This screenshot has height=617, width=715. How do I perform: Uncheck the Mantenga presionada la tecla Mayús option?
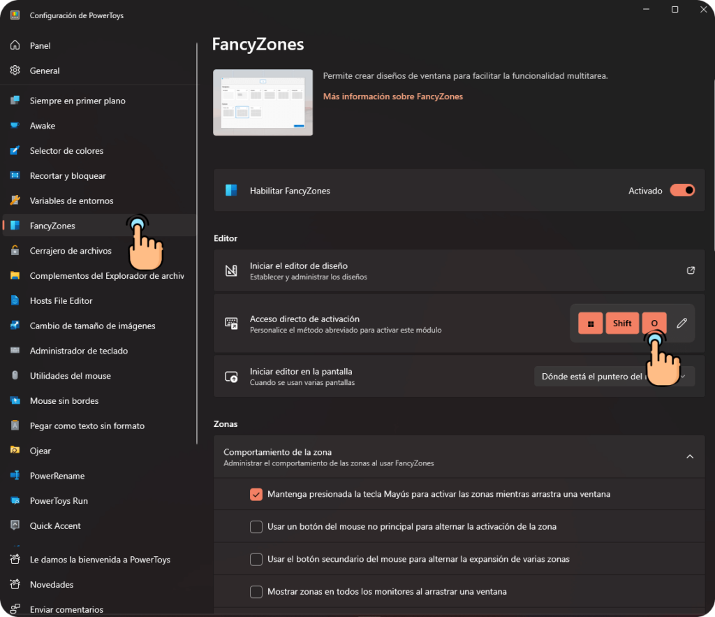(x=256, y=494)
